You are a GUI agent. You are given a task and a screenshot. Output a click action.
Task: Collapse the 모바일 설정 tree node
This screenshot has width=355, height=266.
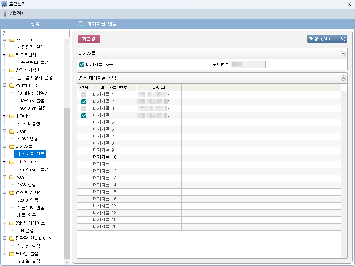click(5, 253)
